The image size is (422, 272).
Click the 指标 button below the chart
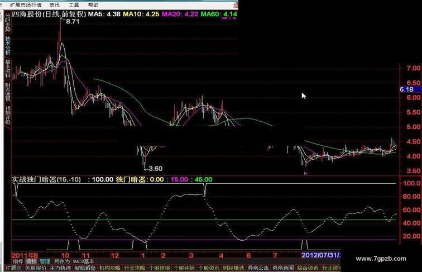(18, 261)
